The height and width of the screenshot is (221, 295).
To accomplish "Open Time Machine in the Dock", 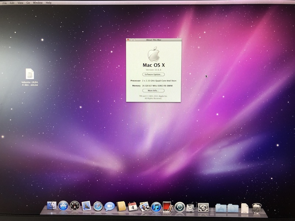I will (180, 207).
